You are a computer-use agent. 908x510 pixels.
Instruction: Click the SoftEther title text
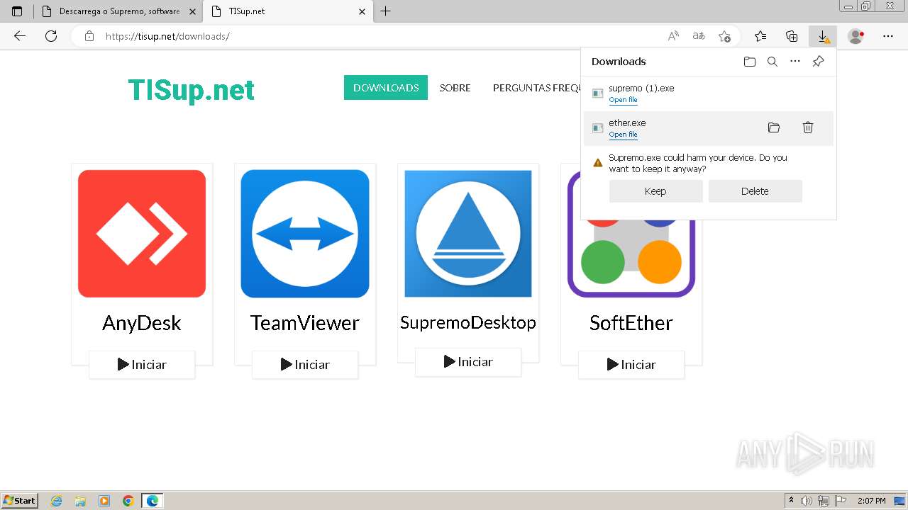(631, 323)
